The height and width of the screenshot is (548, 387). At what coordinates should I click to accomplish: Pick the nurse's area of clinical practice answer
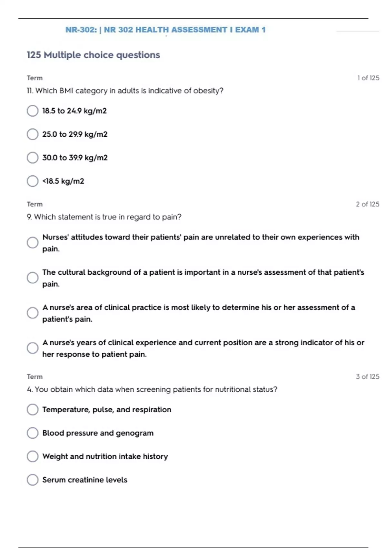point(33,313)
